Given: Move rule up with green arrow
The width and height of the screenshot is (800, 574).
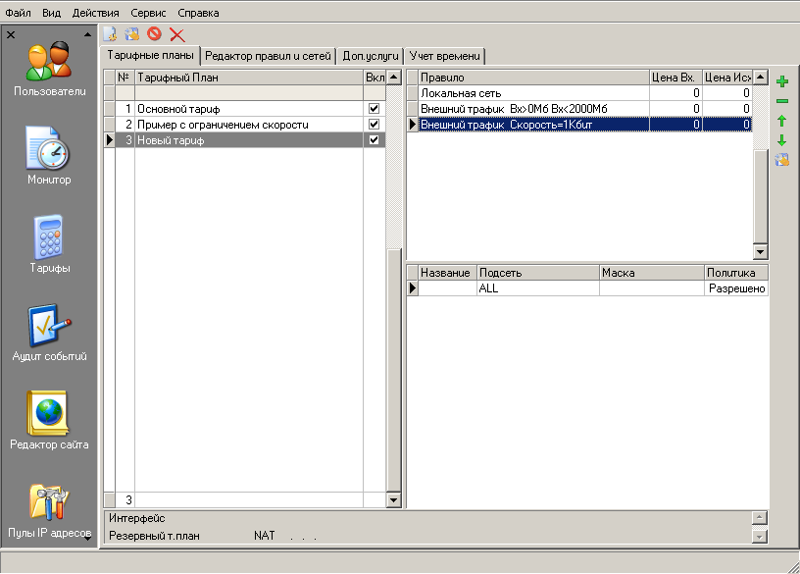Looking at the screenshot, I should click(781, 121).
